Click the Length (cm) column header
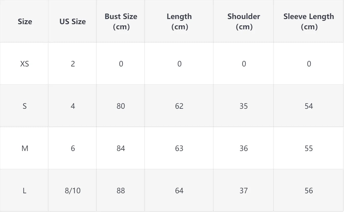The width and height of the screenshot is (344, 212). click(179, 21)
